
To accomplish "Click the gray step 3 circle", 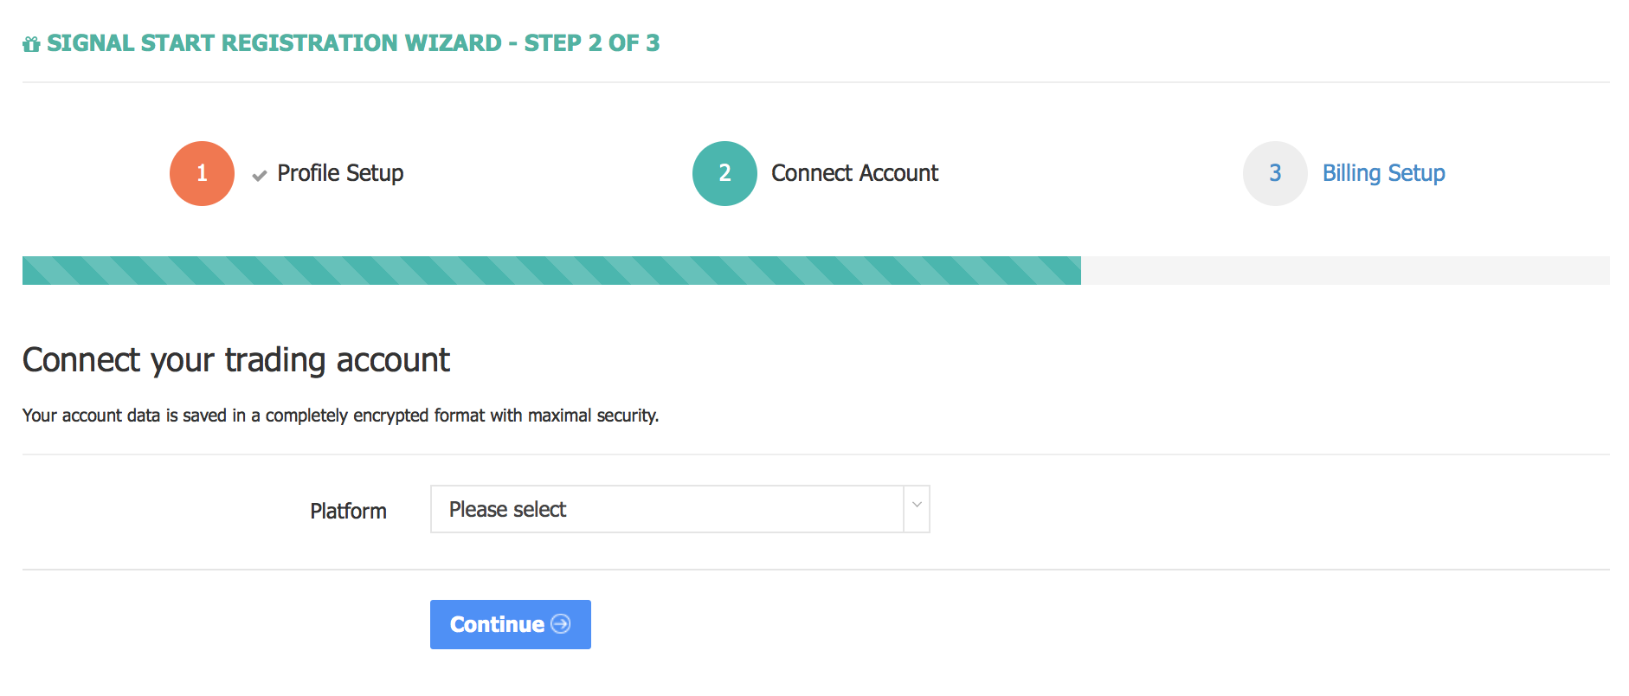I will (x=1274, y=173).
